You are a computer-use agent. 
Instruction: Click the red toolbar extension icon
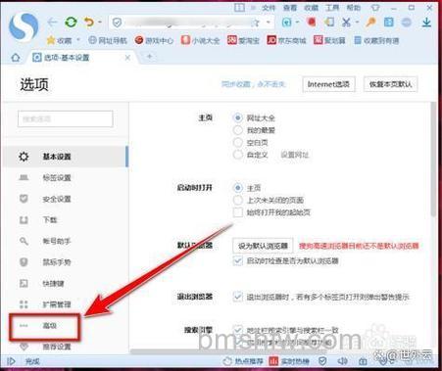[311, 23]
